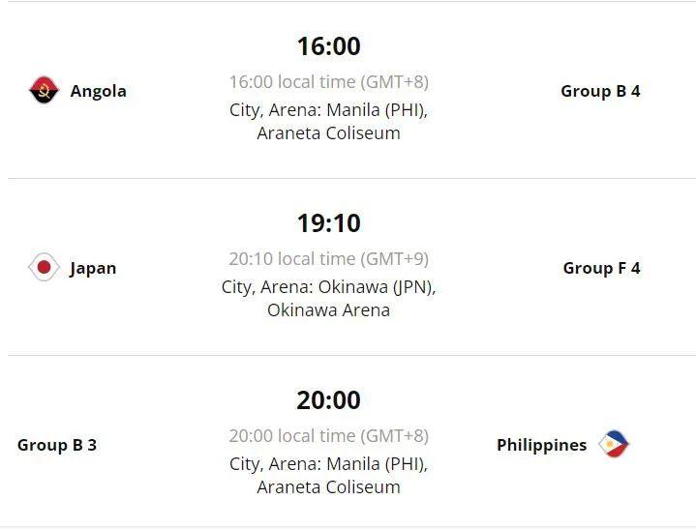Click the 19:10 match time heading
This screenshot has height=529, width=696.
tap(328, 222)
